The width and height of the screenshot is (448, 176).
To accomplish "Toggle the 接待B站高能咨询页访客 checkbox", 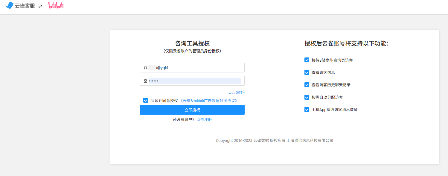I will 307,60.
